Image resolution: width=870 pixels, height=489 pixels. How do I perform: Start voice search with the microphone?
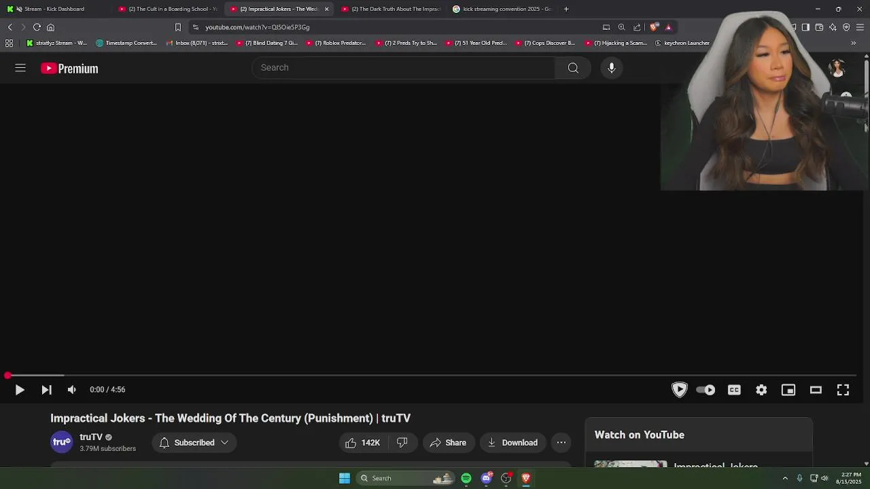click(612, 68)
